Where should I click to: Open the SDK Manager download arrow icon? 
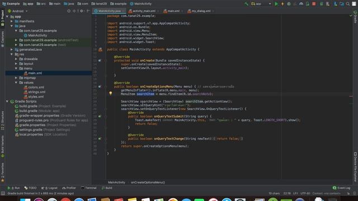335,4
